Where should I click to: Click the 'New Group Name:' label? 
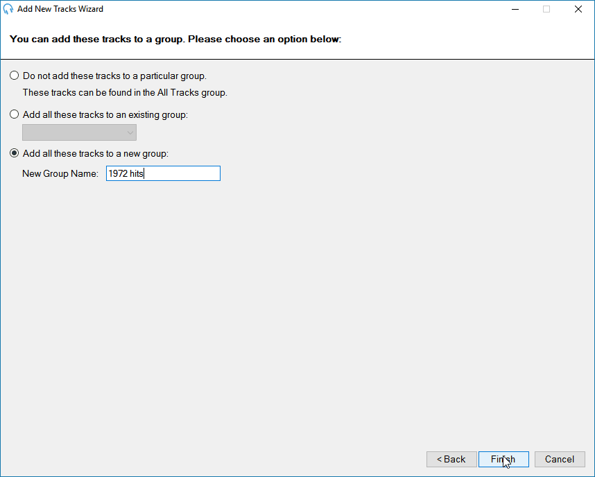61,173
